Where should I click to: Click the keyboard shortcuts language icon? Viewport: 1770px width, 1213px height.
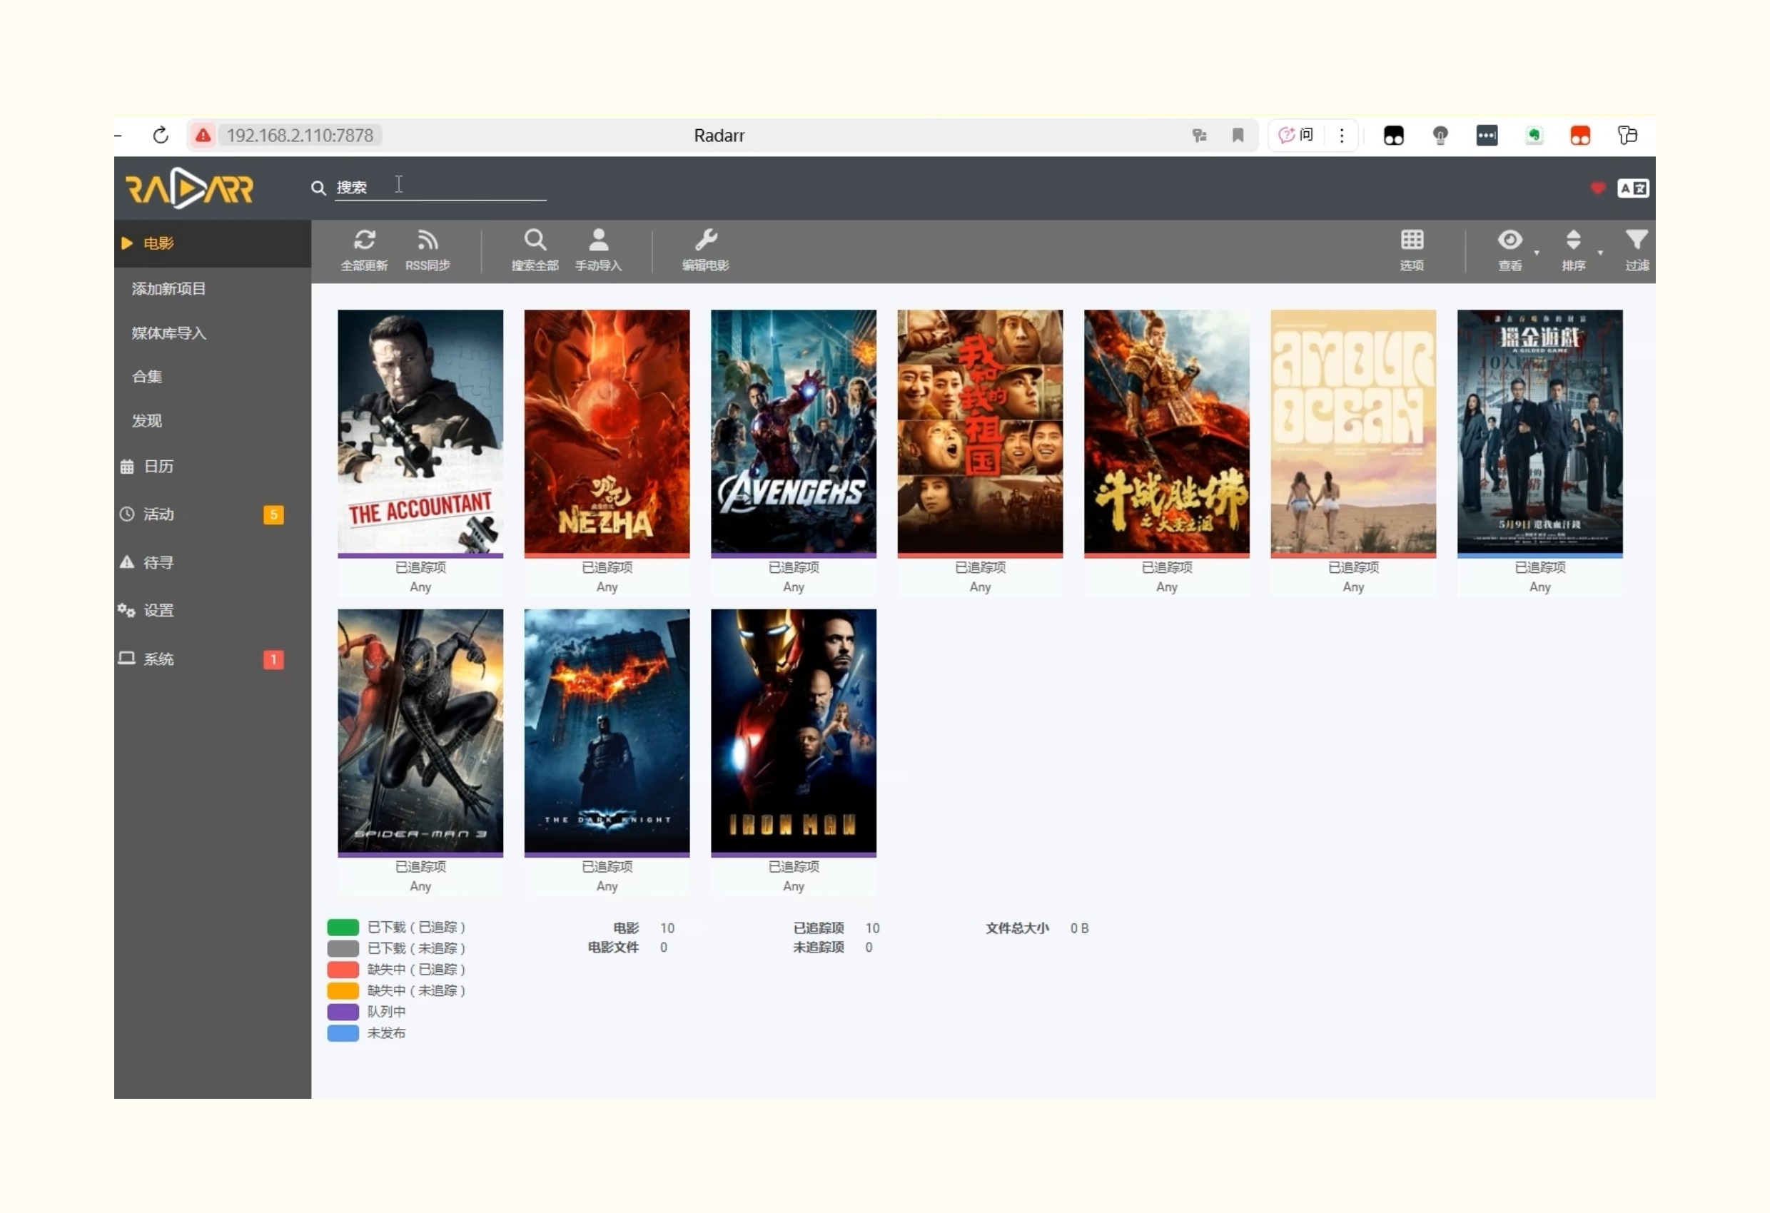1633,188
